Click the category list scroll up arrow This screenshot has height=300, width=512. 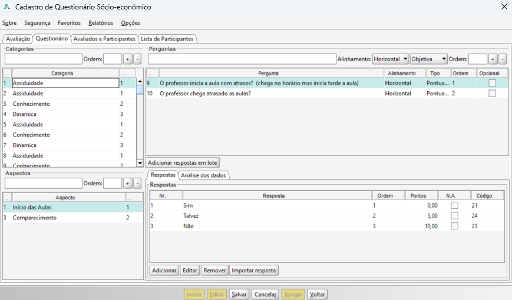click(140, 82)
